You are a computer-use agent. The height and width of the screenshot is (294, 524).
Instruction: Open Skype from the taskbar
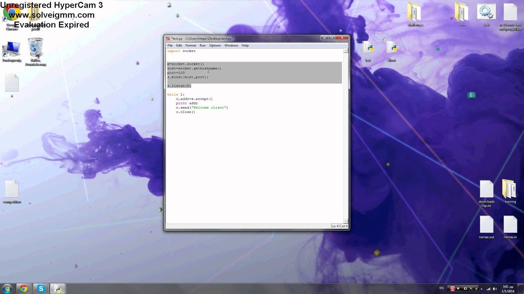coord(41,289)
